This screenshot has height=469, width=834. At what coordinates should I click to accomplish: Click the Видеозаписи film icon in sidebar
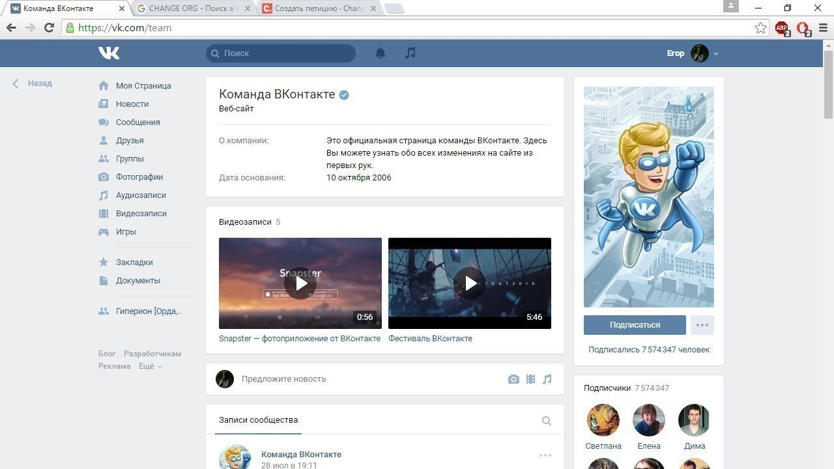pos(103,213)
